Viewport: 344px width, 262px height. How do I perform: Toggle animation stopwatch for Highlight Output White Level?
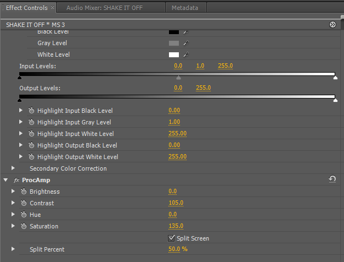(x=31, y=156)
